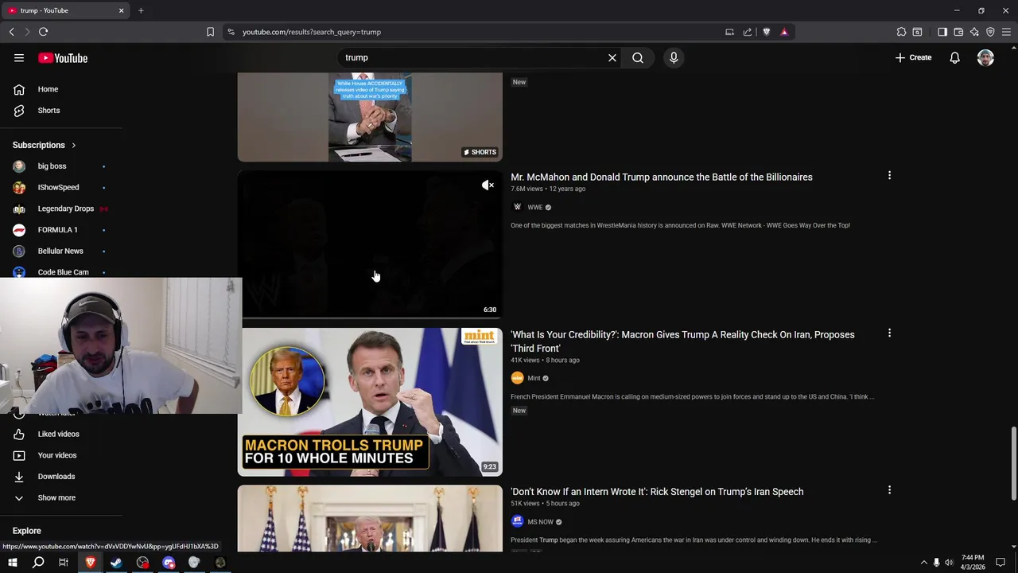Share this page from address bar
Screen dimensions: 1018x573
point(748,32)
